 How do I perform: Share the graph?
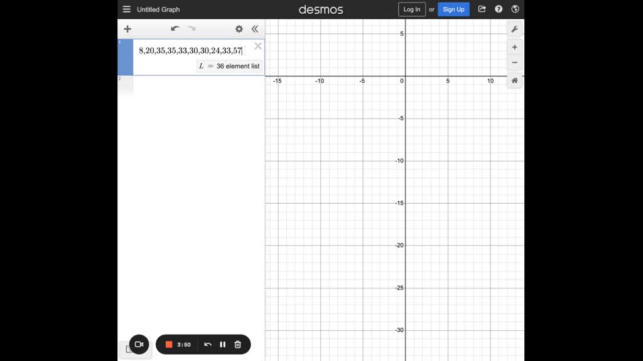[x=482, y=9]
